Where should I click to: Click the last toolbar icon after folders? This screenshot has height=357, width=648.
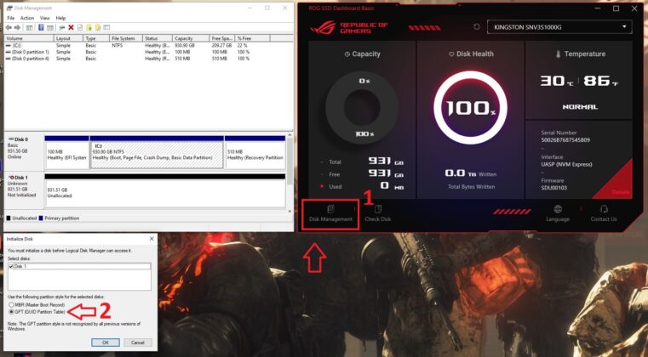pos(106,28)
